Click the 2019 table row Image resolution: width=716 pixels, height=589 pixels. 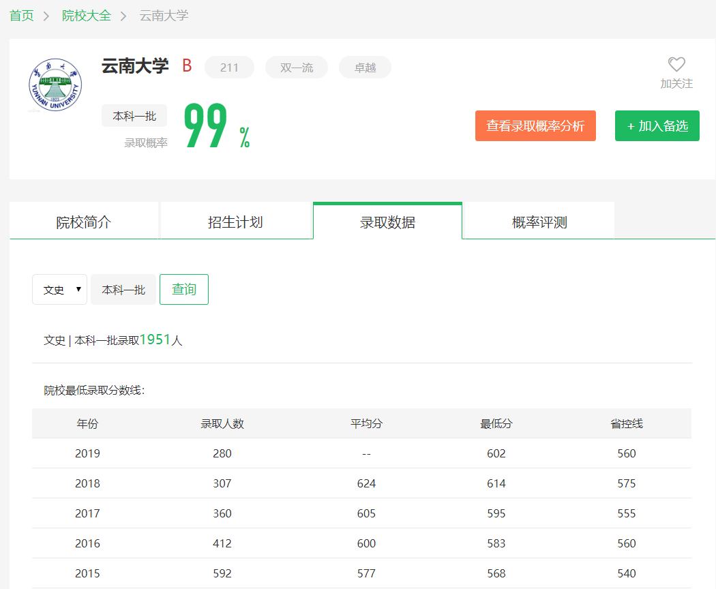tap(361, 453)
